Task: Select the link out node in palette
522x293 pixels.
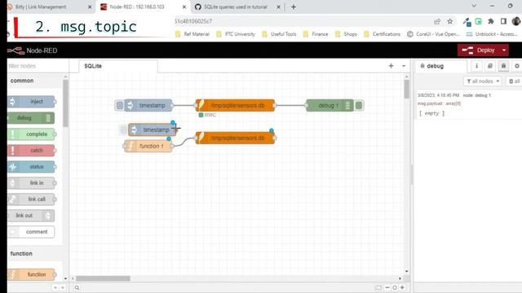Action: tap(31, 216)
